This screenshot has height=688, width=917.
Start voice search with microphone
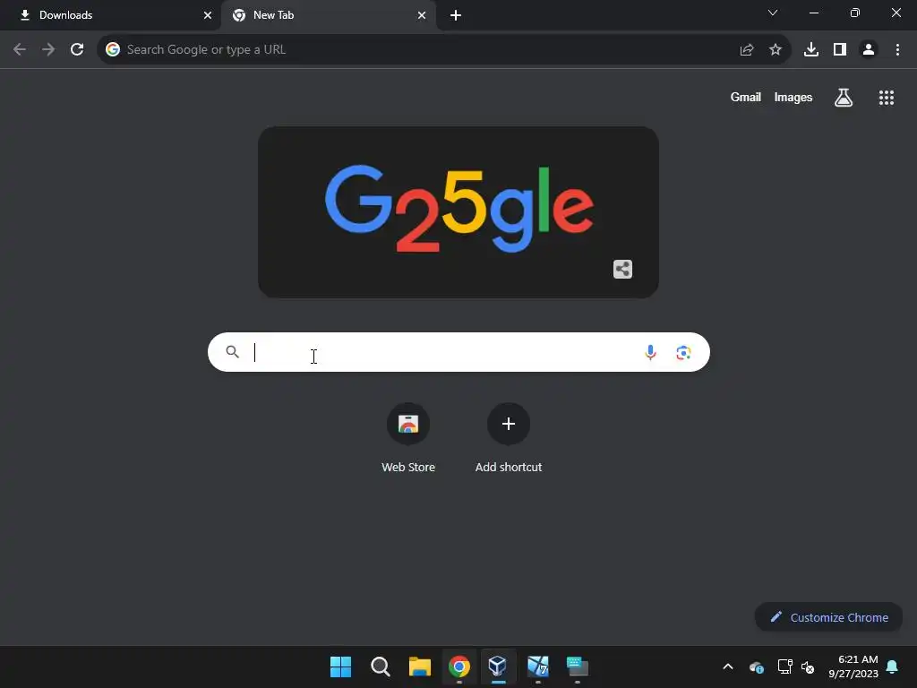(650, 352)
